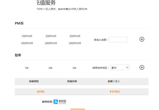This screenshot has width=159, height=110.
Task: Choose the 1000PM币 amount
Action: click(x=27, y=43)
